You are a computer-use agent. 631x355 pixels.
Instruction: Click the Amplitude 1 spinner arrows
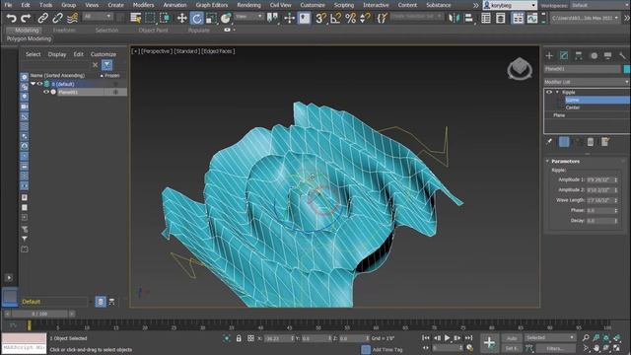point(615,179)
